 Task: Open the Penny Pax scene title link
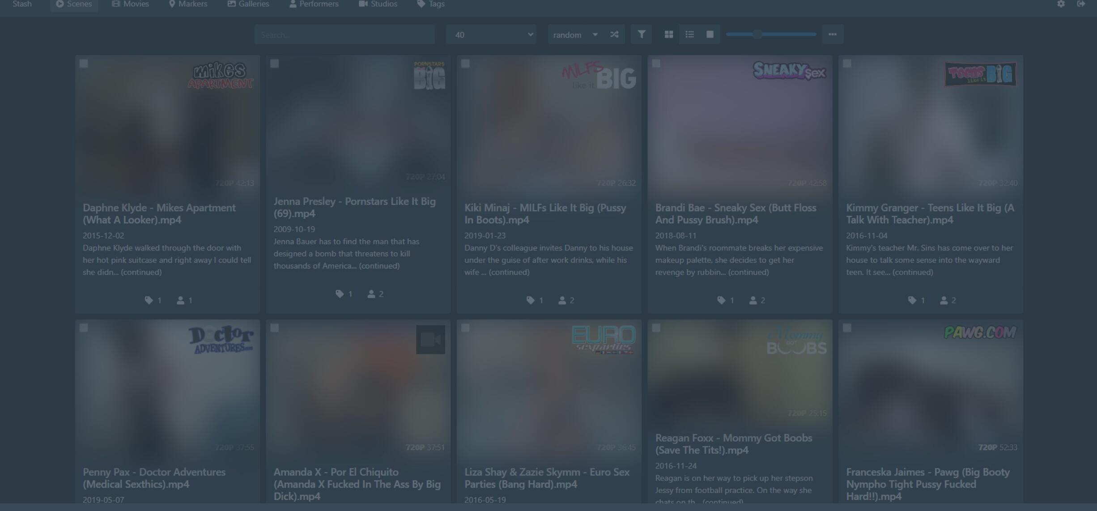tap(154, 478)
